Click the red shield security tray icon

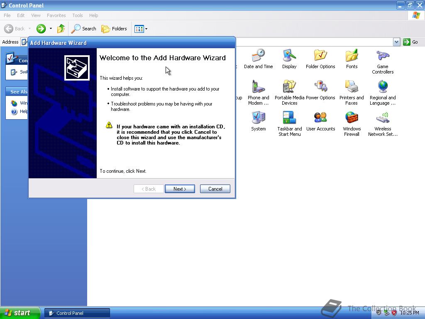coord(394,313)
